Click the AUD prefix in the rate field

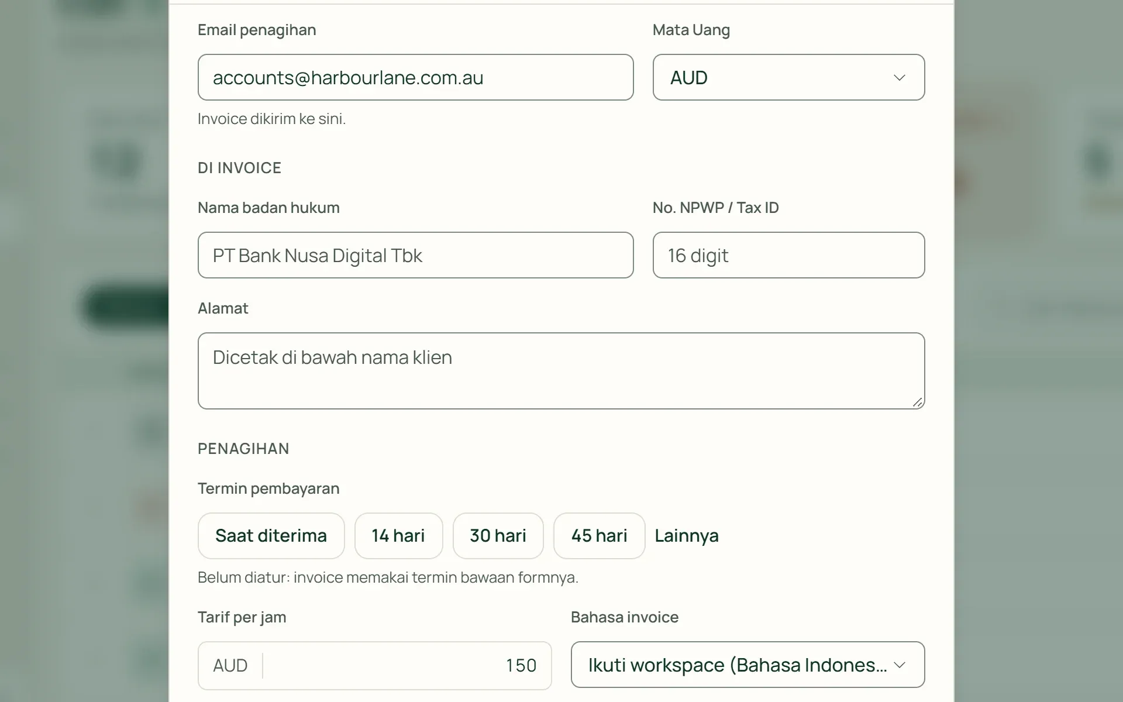coord(230,666)
